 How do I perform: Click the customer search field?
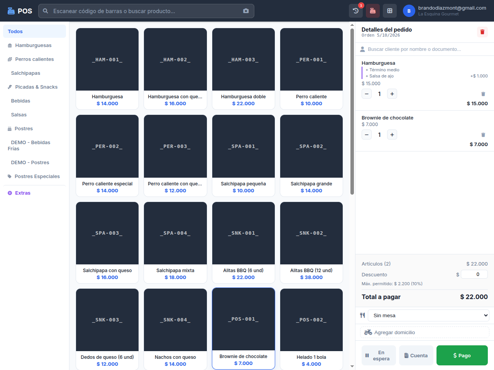(x=425, y=49)
